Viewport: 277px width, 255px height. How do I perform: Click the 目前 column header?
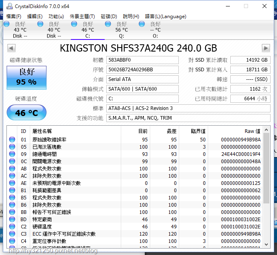pyautogui.click(x=136, y=131)
